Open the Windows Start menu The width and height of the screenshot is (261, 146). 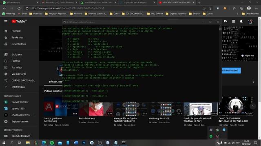click(4, 143)
